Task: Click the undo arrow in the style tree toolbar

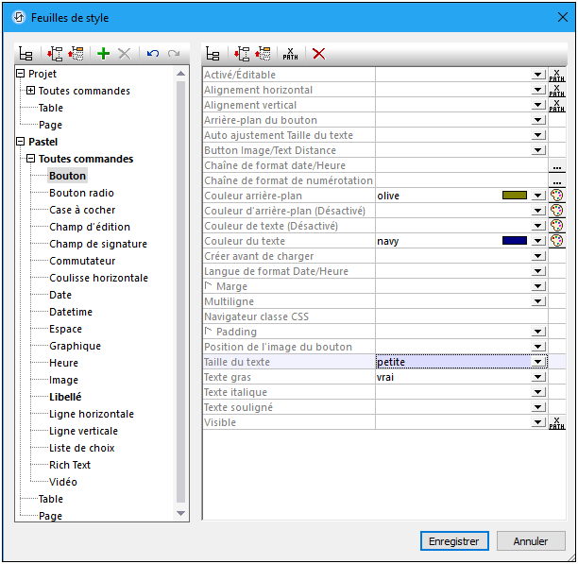Action: 153,55
